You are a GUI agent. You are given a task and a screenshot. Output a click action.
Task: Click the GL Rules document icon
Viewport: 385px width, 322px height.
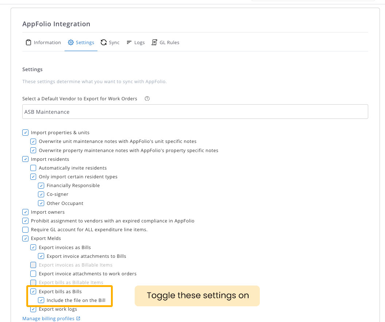pyautogui.click(x=154, y=43)
